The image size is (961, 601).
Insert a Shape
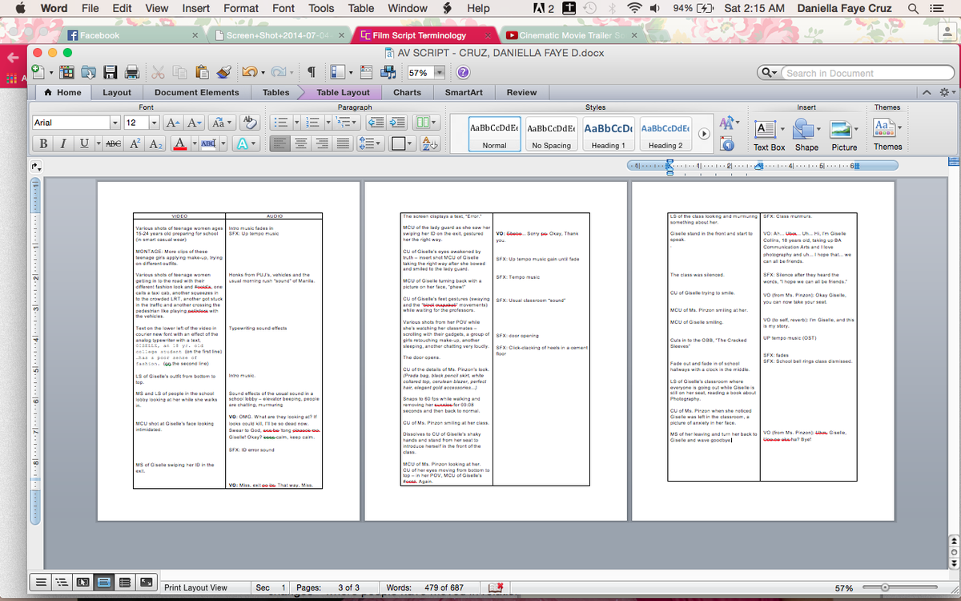(x=806, y=134)
